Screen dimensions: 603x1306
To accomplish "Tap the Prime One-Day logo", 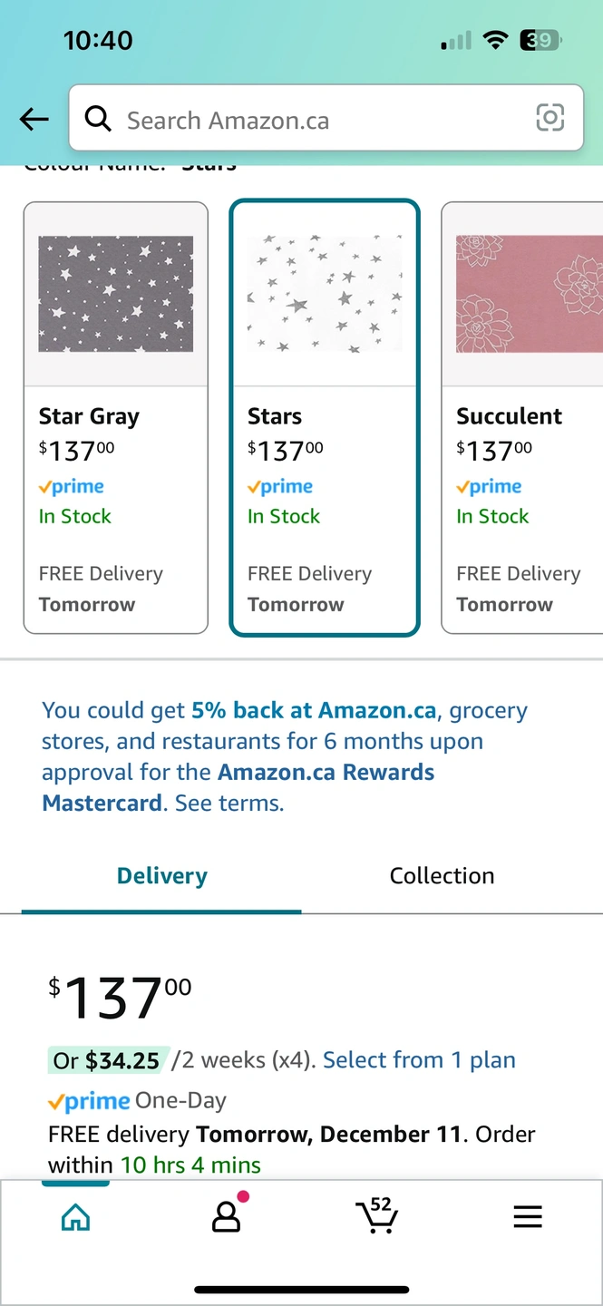I will point(90,1101).
